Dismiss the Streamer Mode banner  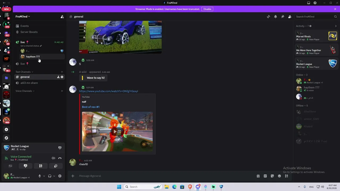coord(335,9)
